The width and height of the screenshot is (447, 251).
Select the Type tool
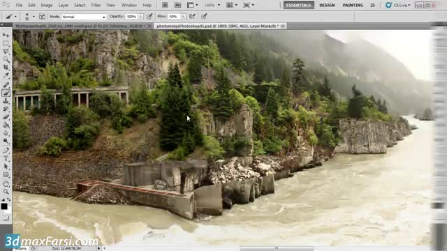(x=6, y=158)
